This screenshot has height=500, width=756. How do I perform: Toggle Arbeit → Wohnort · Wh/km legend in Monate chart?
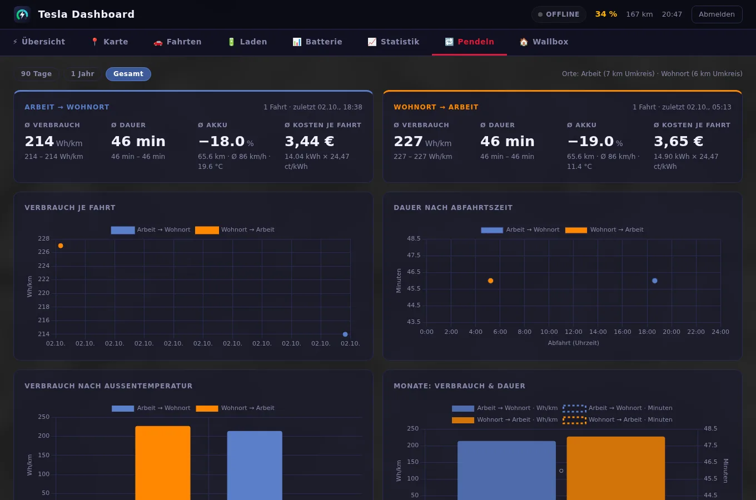tap(505, 408)
